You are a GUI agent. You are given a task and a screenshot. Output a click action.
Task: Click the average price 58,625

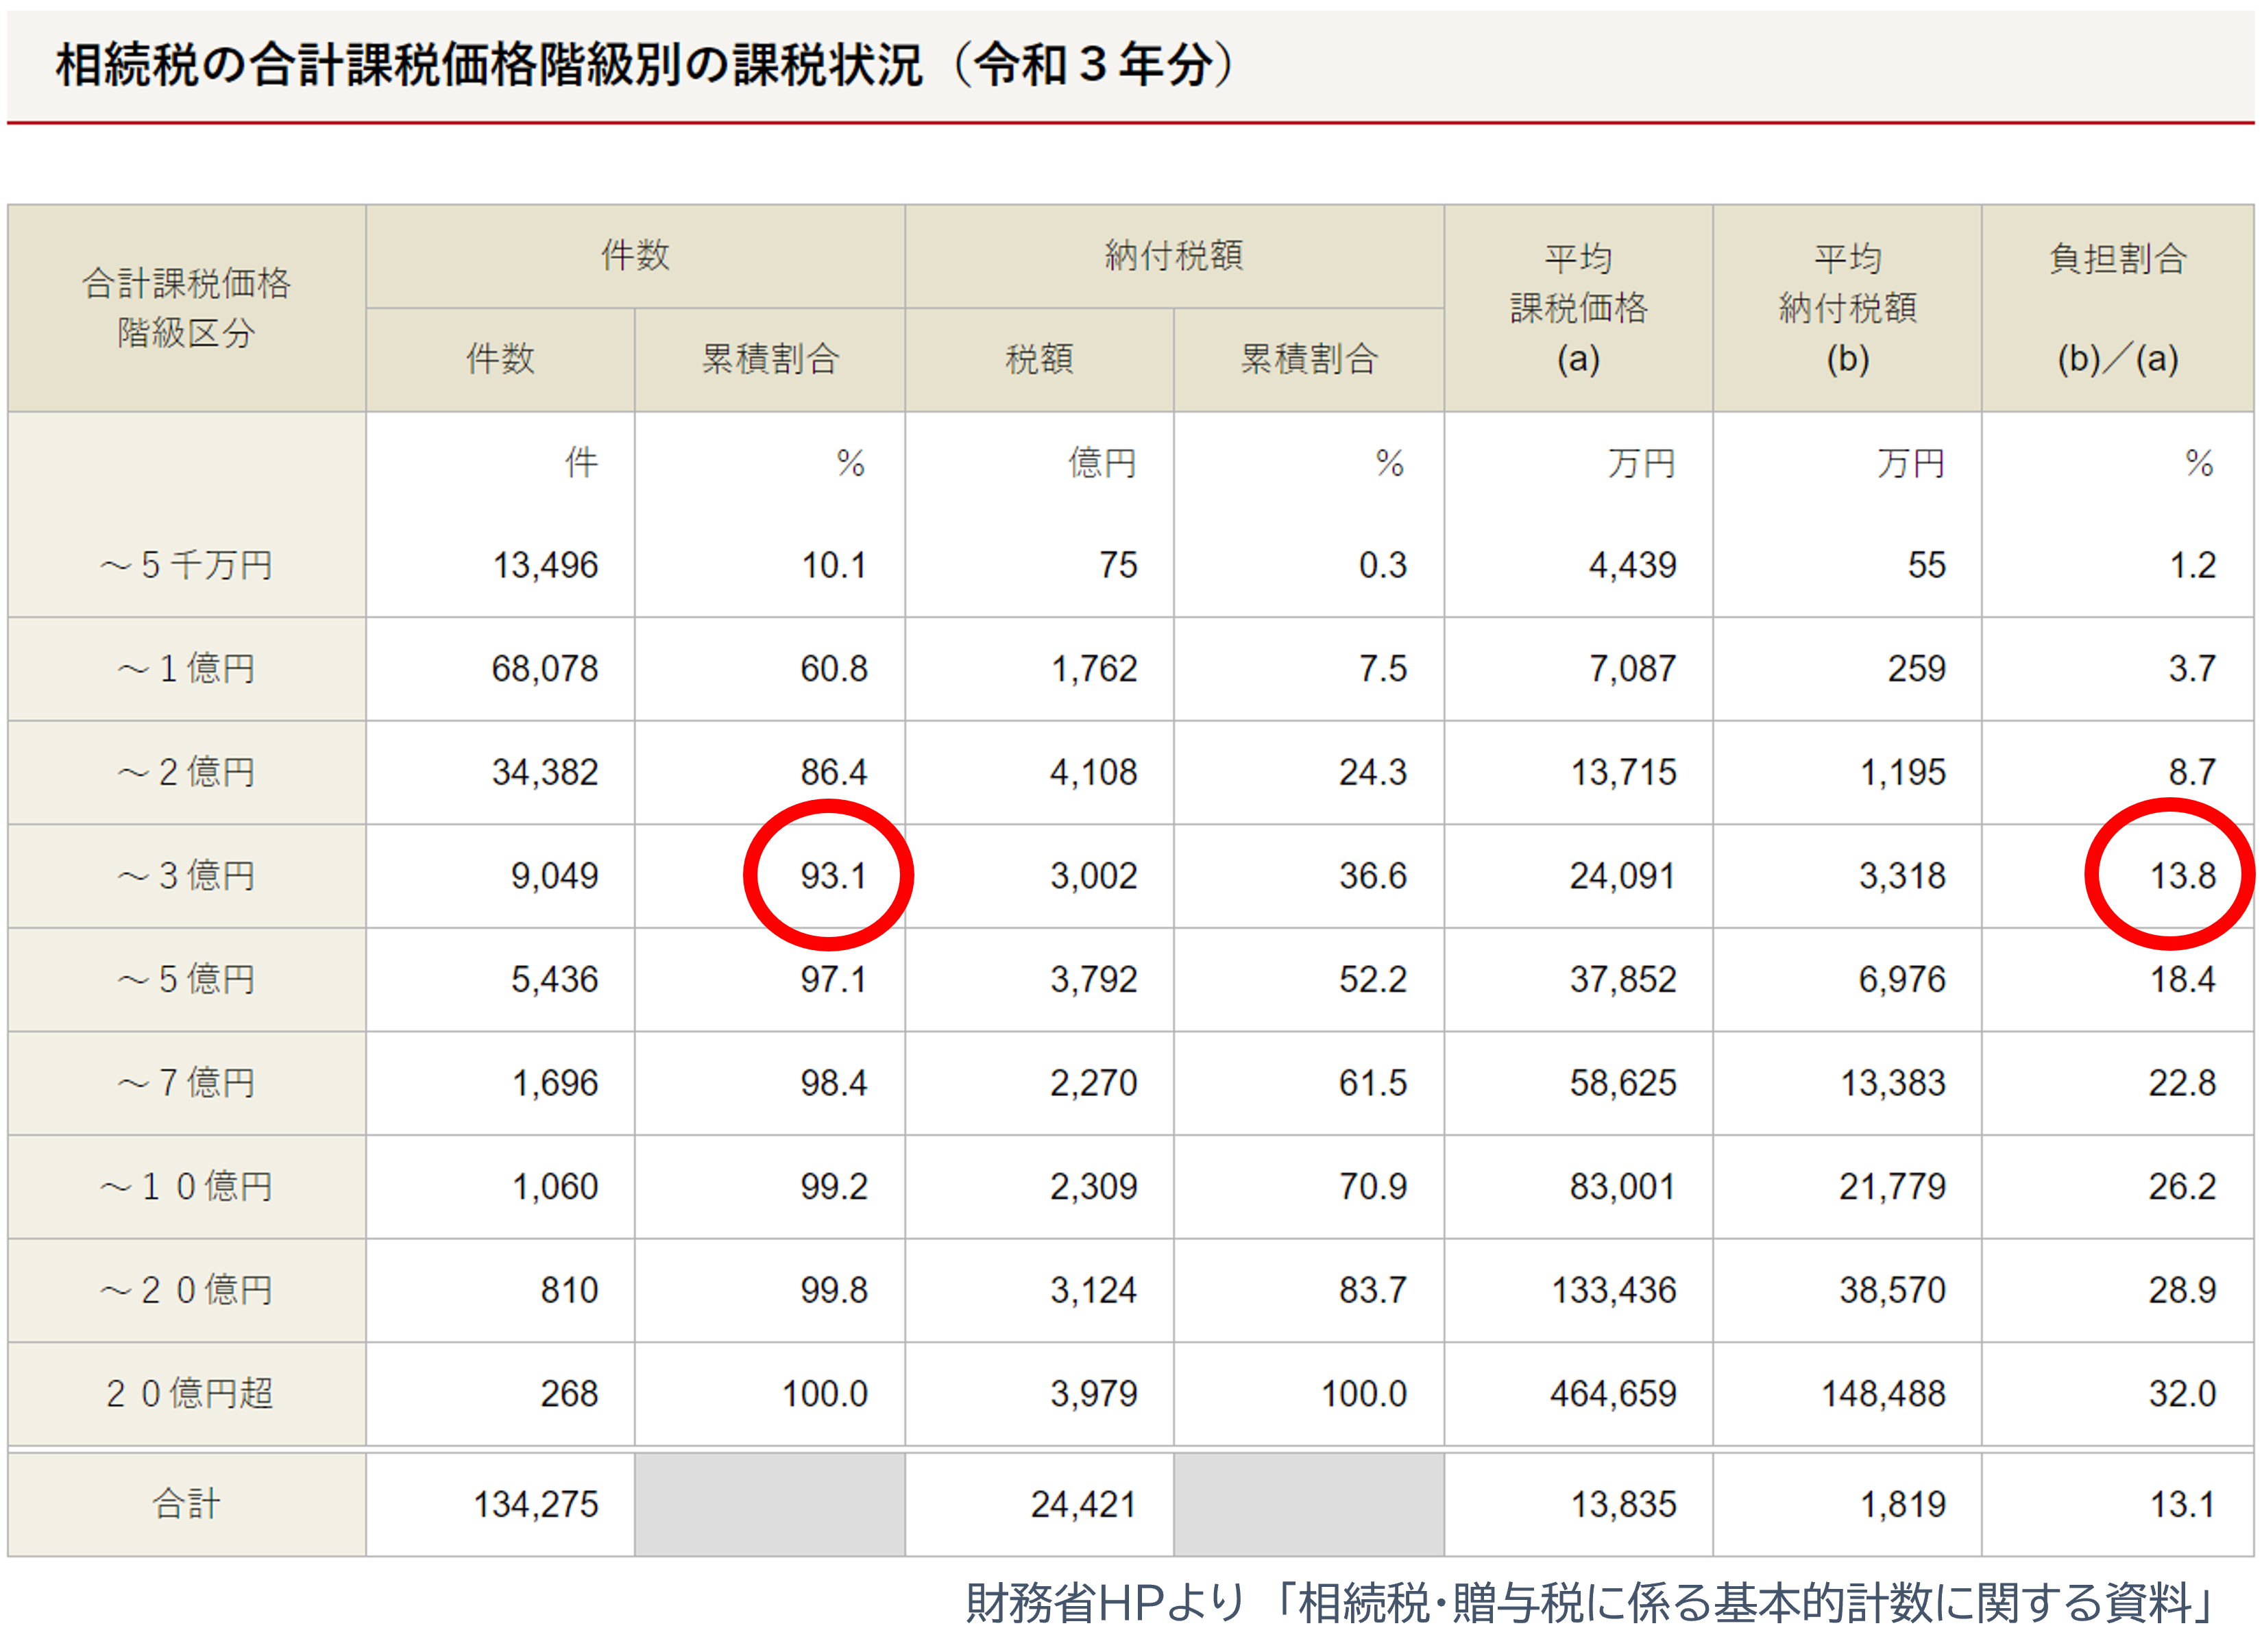(1623, 1083)
